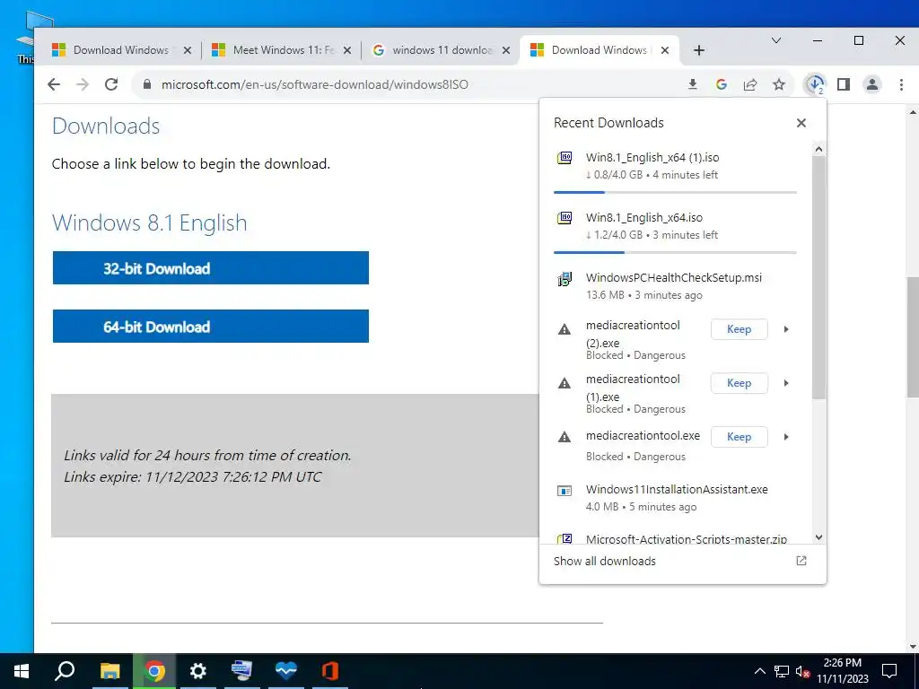Open the Chrome three-dot menu

pos(901,84)
